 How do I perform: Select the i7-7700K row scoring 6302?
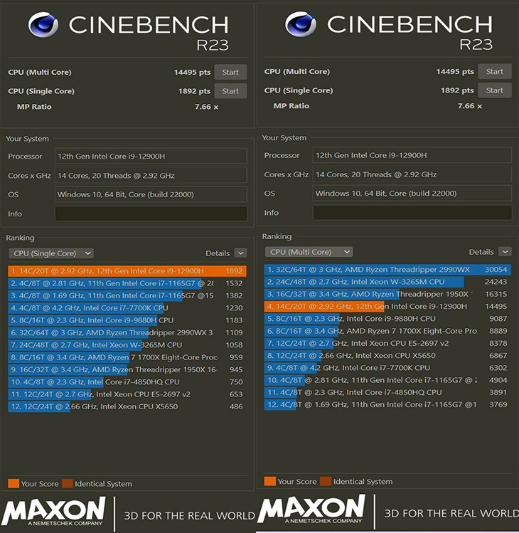(x=387, y=368)
